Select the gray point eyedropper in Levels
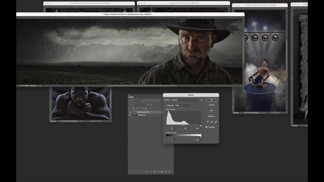 tap(212, 122)
